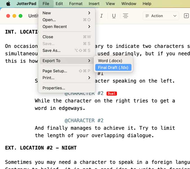Open the Edit menu
The height and width of the screenshot is (169, 190).
(x=59, y=4)
